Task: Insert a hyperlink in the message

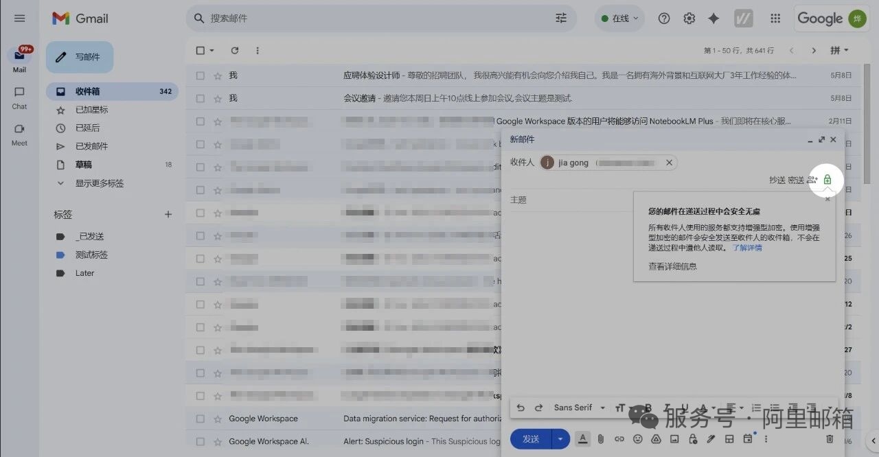Action: tap(619, 438)
